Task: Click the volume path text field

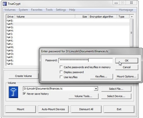Action: pyautogui.click(x=58, y=89)
